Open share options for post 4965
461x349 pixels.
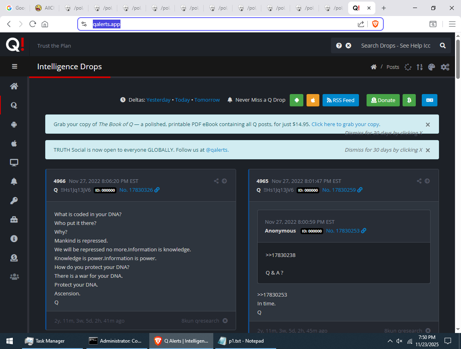click(419, 181)
